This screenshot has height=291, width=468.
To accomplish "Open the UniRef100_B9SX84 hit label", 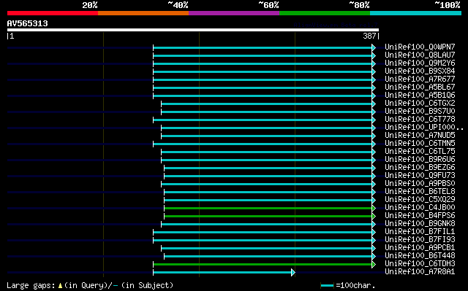I will pyautogui.click(x=420, y=71).
